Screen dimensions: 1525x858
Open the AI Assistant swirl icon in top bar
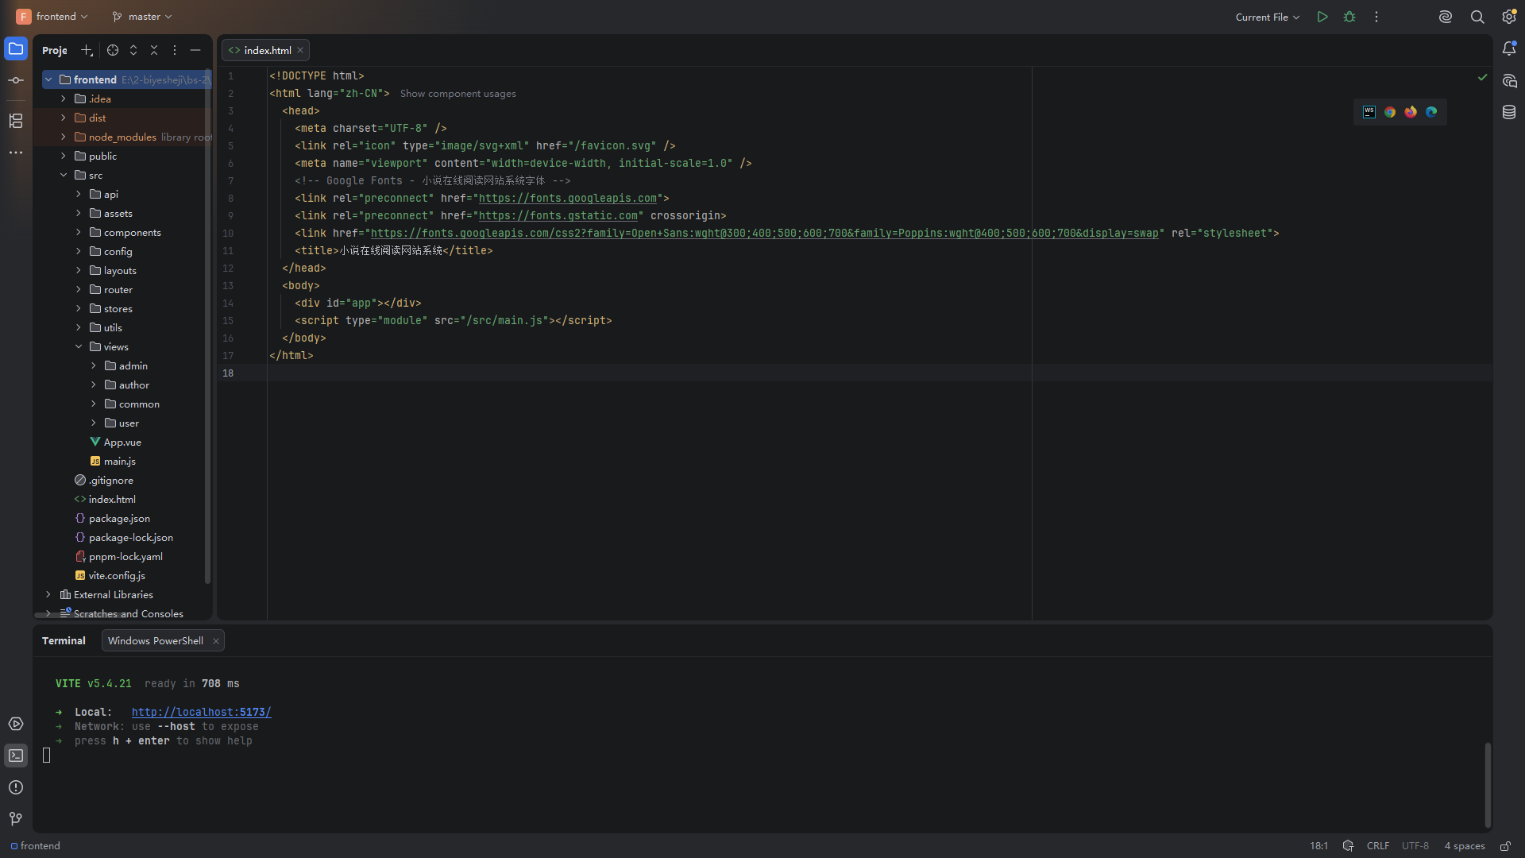(x=1446, y=17)
